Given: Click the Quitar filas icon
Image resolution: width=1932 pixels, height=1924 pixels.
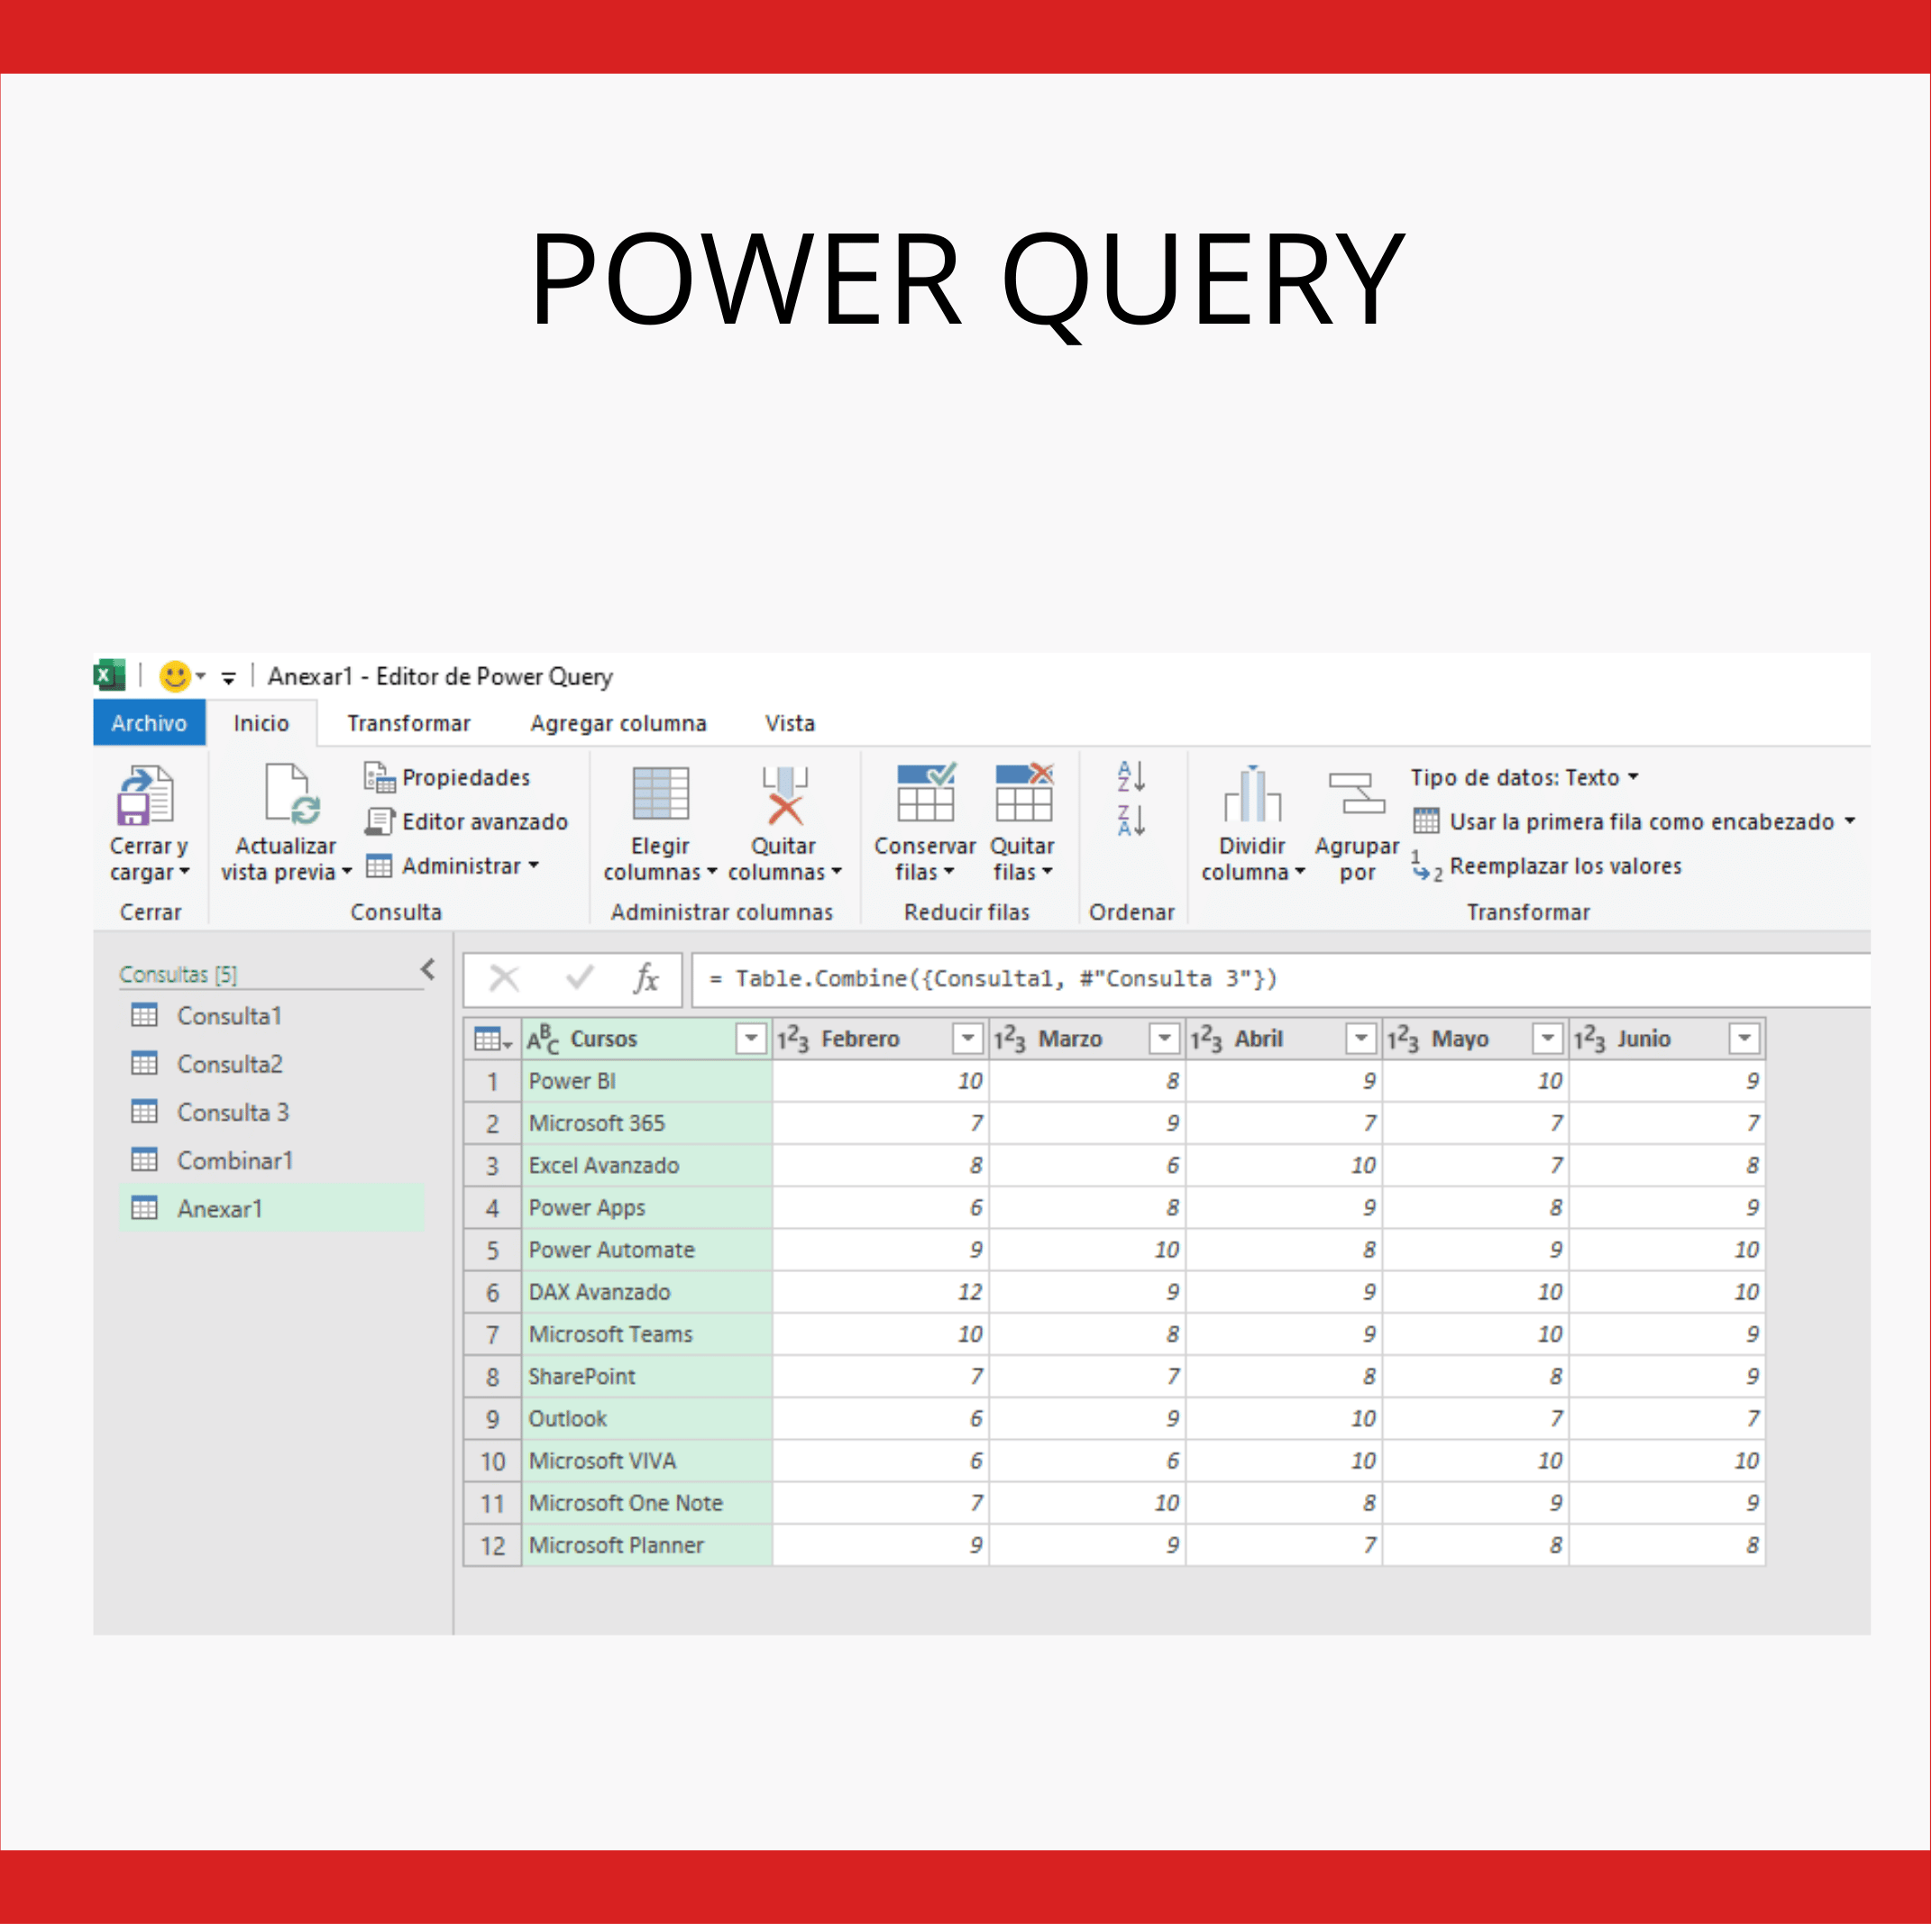Looking at the screenshot, I should point(1024,792).
